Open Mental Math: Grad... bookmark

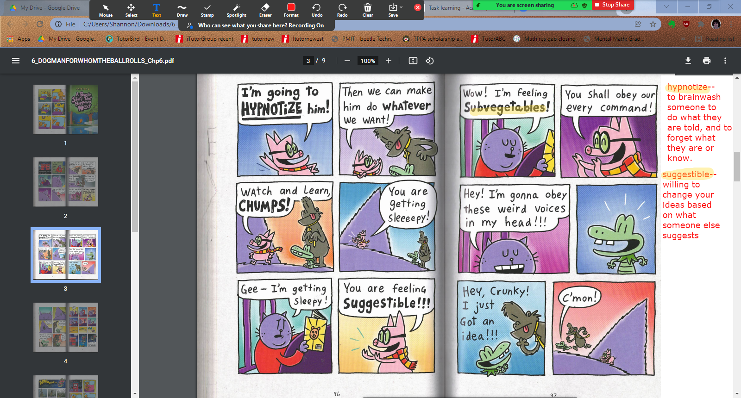point(614,39)
